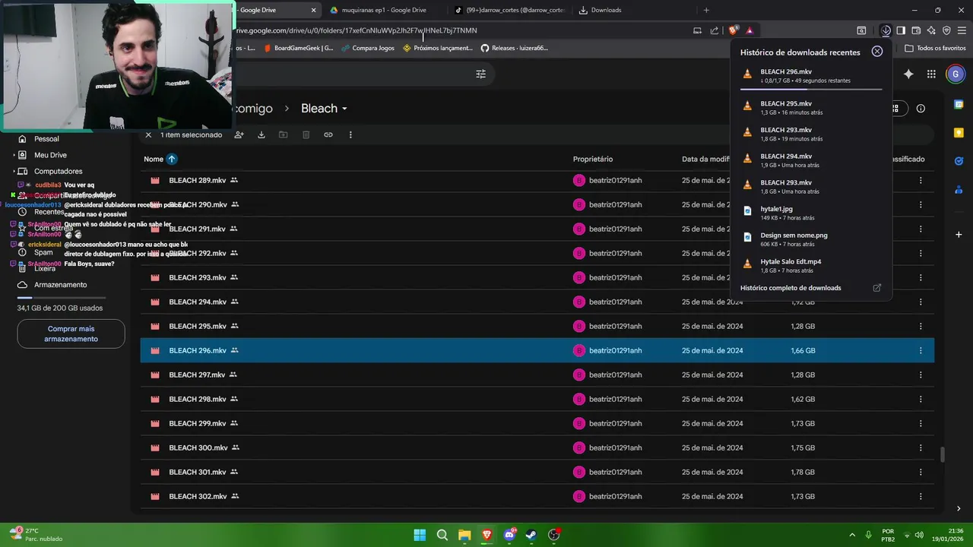Open Brave Wallet icon
973x547 pixels.
click(916, 30)
